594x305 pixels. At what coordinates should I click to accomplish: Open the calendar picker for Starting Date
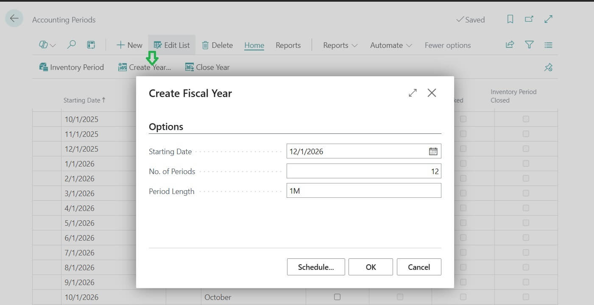tap(433, 151)
